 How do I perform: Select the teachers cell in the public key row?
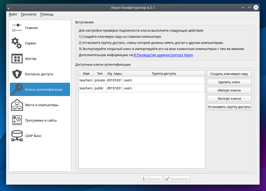click(x=86, y=88)
